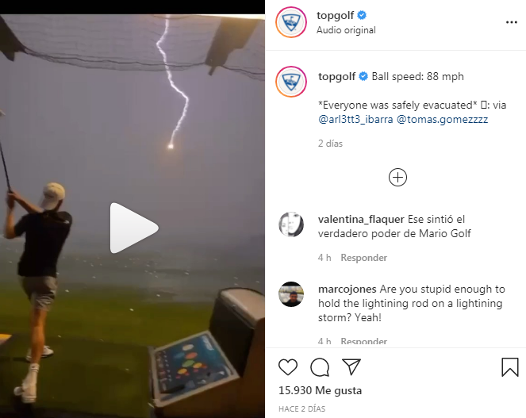Viewport: 526px width, 418px height.
Task: Load more comments with plus circle
Action: 397,178
